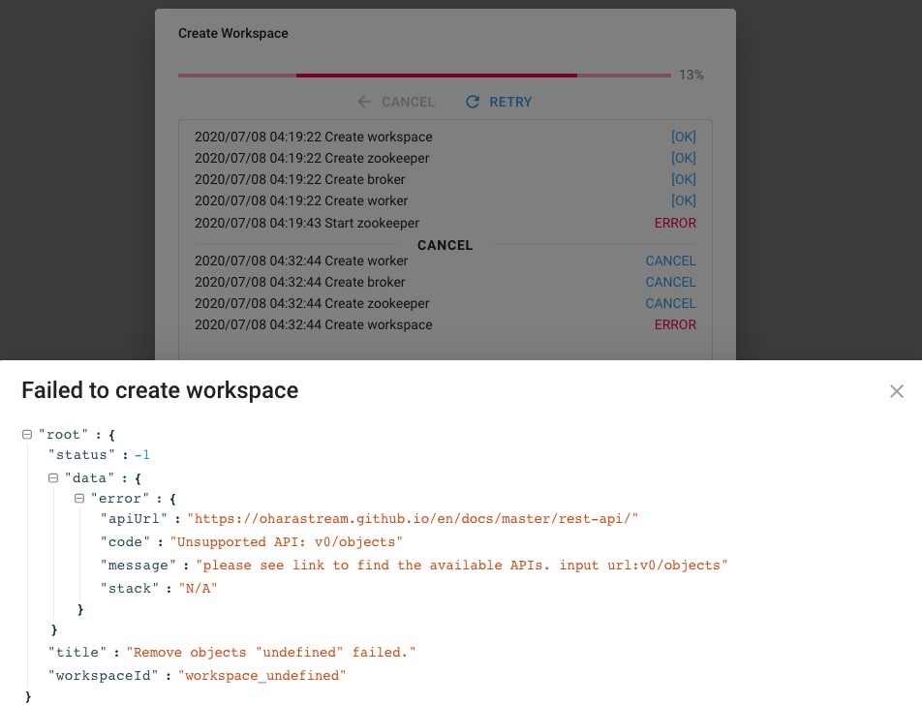
Task: Click the 13% progress label
Action: pyautogui.click(x=691, y=75)
